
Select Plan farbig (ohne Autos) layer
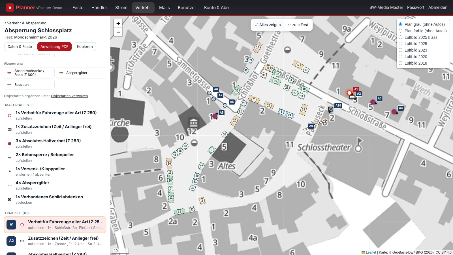point(423,31)
